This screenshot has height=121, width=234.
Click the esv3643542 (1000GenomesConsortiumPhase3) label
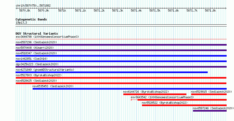(162, 97)
